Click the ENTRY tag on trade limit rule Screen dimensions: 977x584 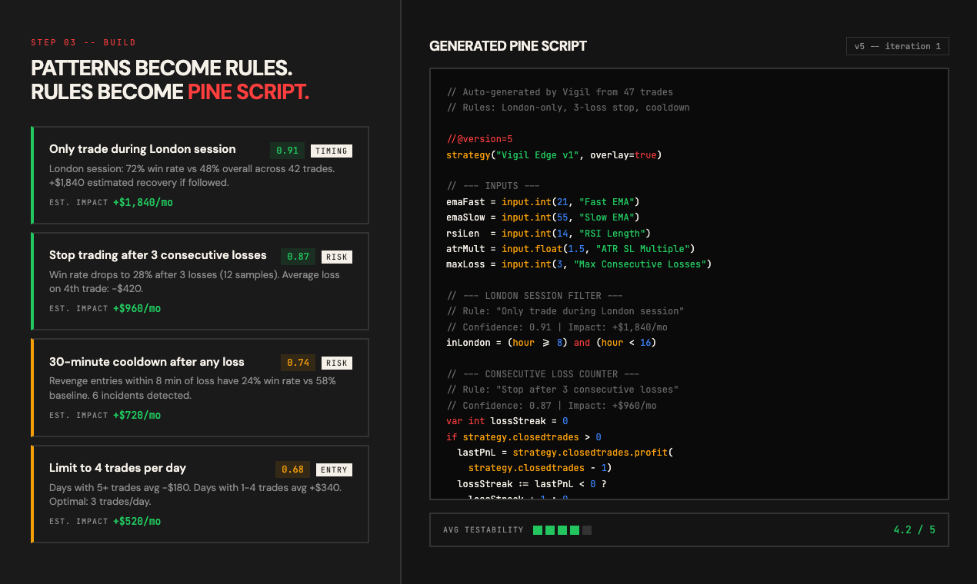click(x=335, y=470)
